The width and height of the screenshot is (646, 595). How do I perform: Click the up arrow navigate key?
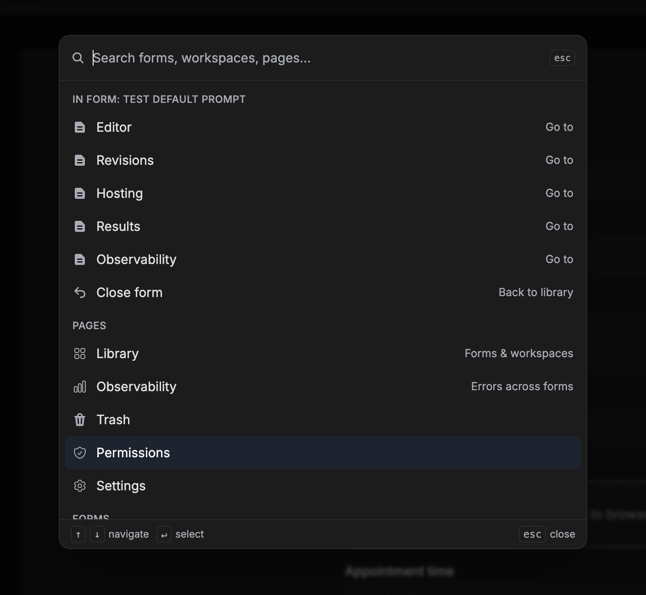(x=78, y=534)
